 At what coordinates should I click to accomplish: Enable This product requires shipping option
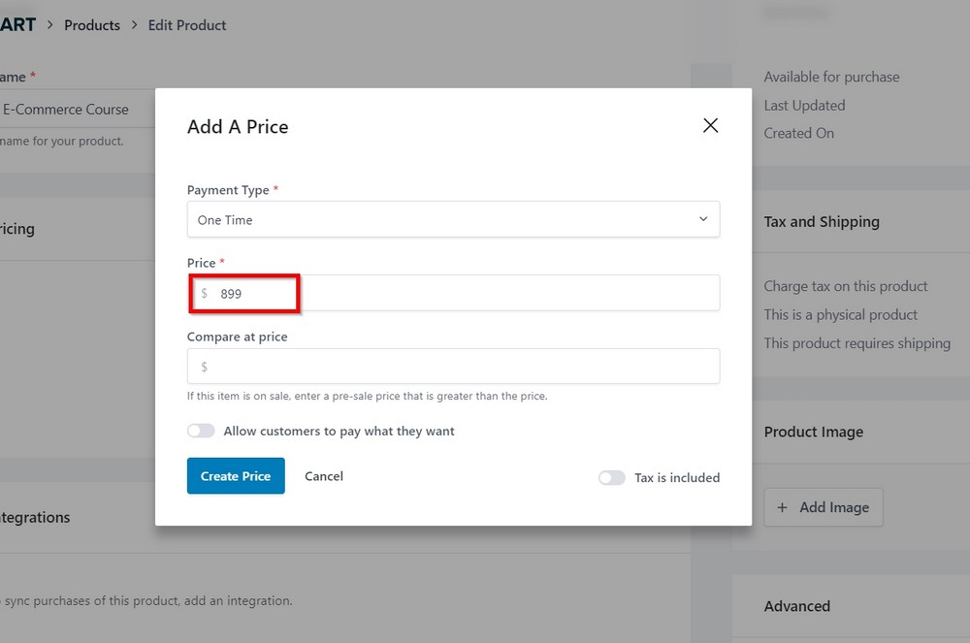tap(857, 343)
